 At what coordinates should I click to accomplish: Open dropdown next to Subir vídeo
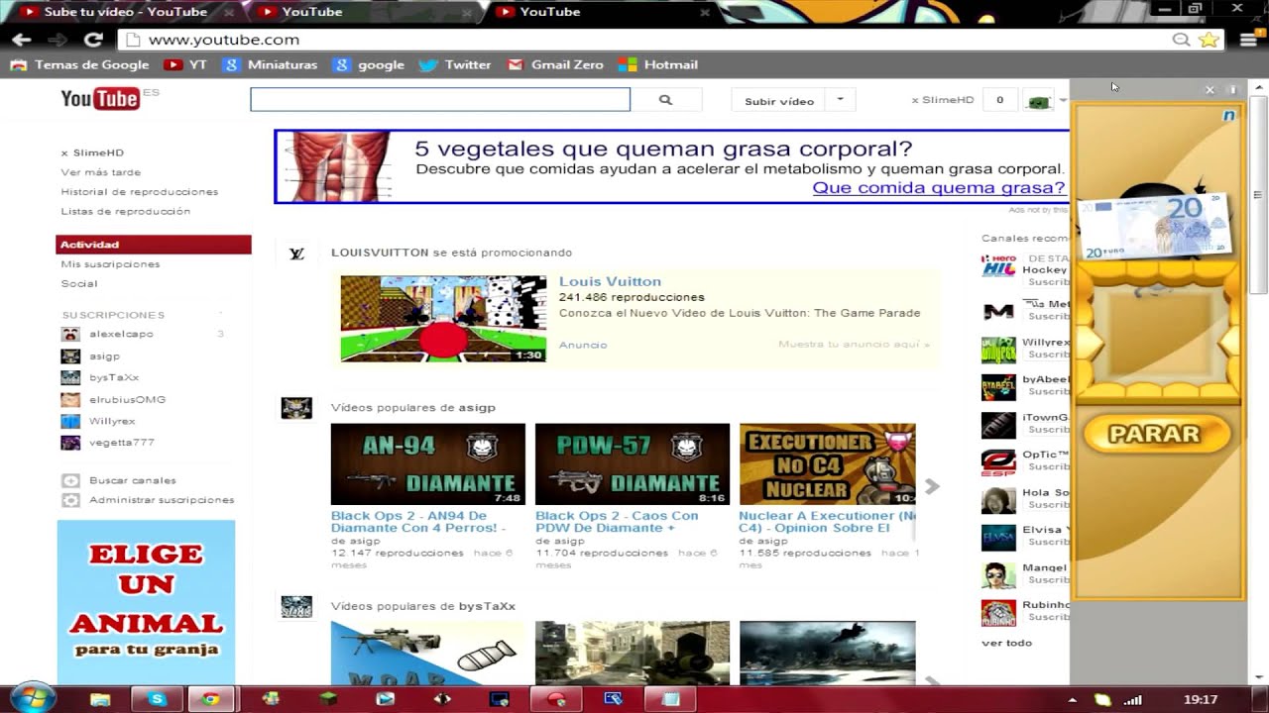840,100
